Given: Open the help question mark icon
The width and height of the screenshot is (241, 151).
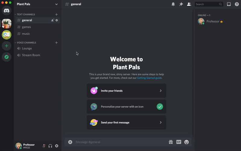Looking at the screenshot, I should point(237,4).
